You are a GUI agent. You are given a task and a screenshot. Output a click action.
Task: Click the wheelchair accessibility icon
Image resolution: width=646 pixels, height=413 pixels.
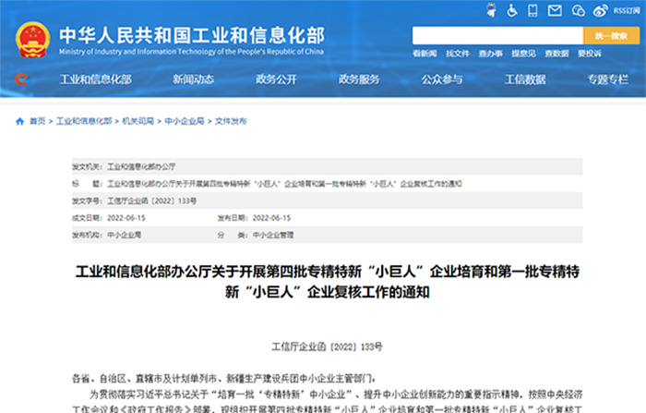[511, 10]
